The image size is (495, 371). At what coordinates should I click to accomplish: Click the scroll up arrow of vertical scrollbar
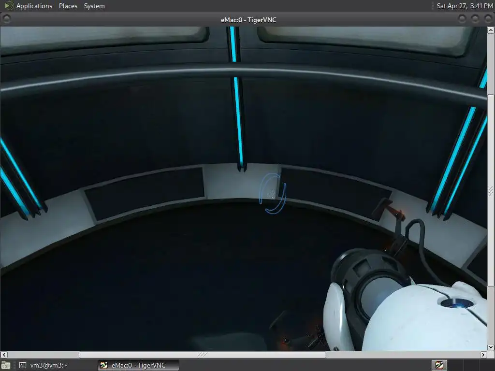[x=491, y=30]
